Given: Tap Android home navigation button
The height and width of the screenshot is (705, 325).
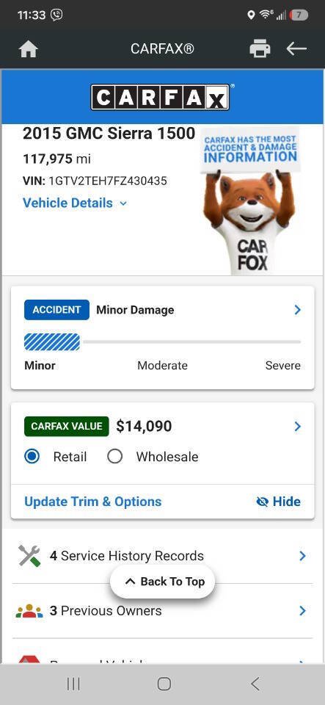Looking at the screenshot, I should pos(164,684).
